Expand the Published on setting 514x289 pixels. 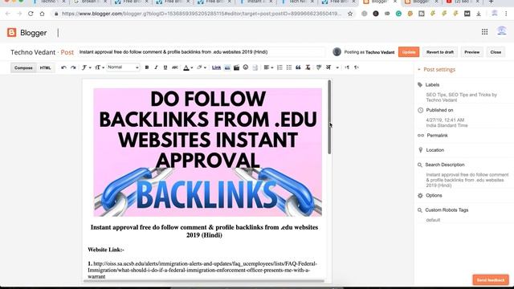[x=439, y=110]
